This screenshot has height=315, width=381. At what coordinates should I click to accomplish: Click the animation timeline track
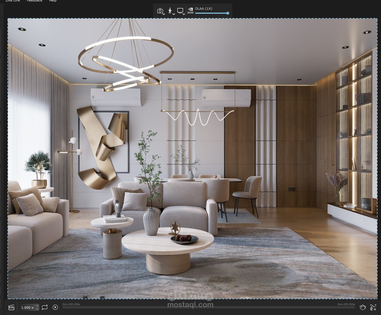[209, 308]
